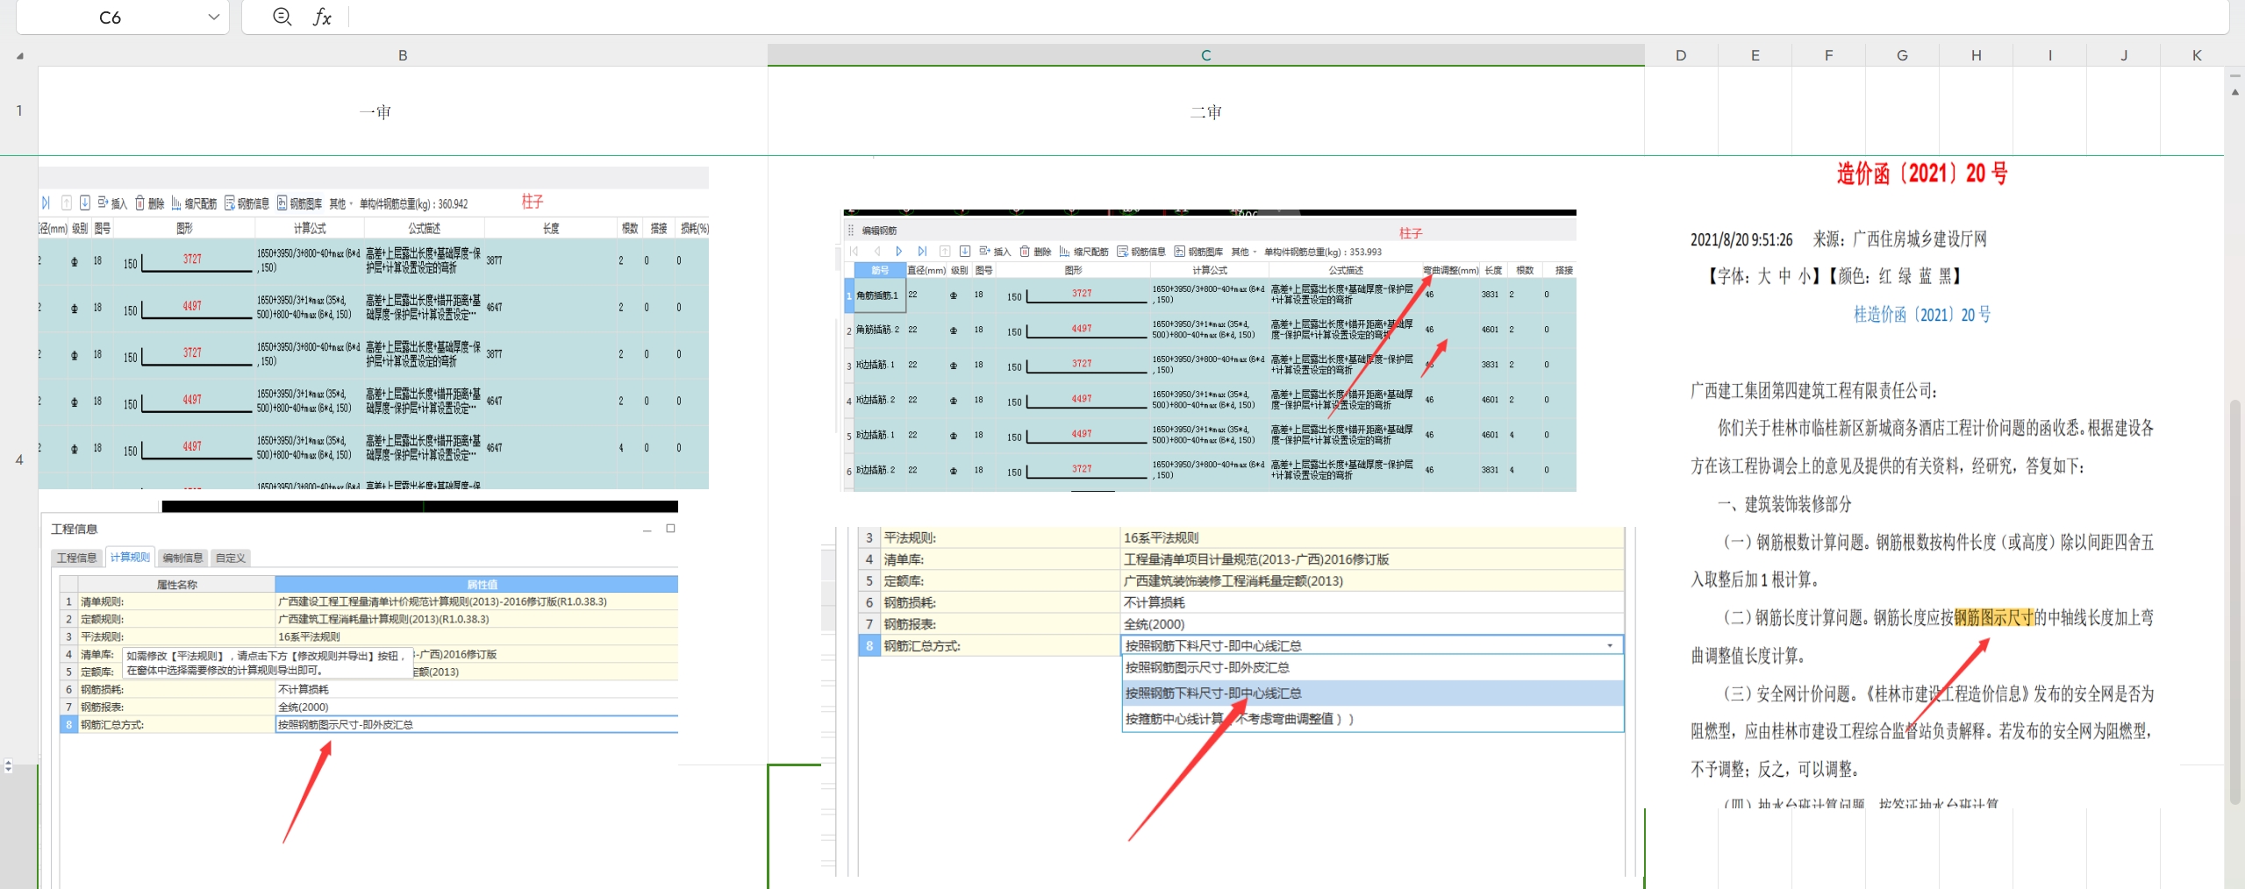2245x889 pixels.
Task: Click last-record arrow in 一审 rebar toolbar
Action: click(x=46, y=203)
